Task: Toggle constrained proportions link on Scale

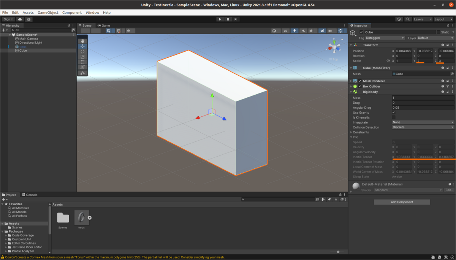Action: [388, 61]
